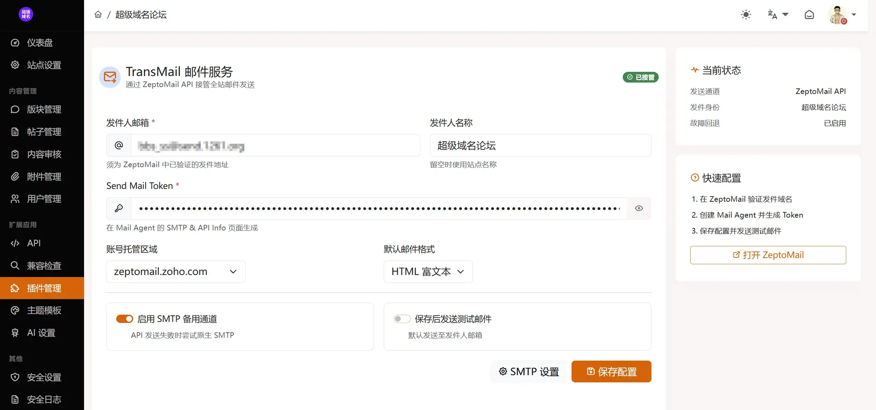Select 插件管理 in sidebar
The image size is (876, 410).
coord(42,288)
